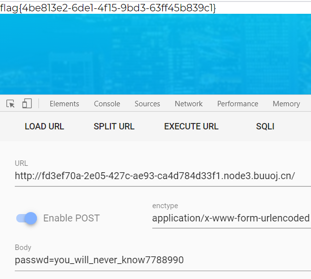The height and width of the screenshot is (279, 311).
Task: Switch to the Elements tab
Action: pyautogui.click(x=64, y=104)
